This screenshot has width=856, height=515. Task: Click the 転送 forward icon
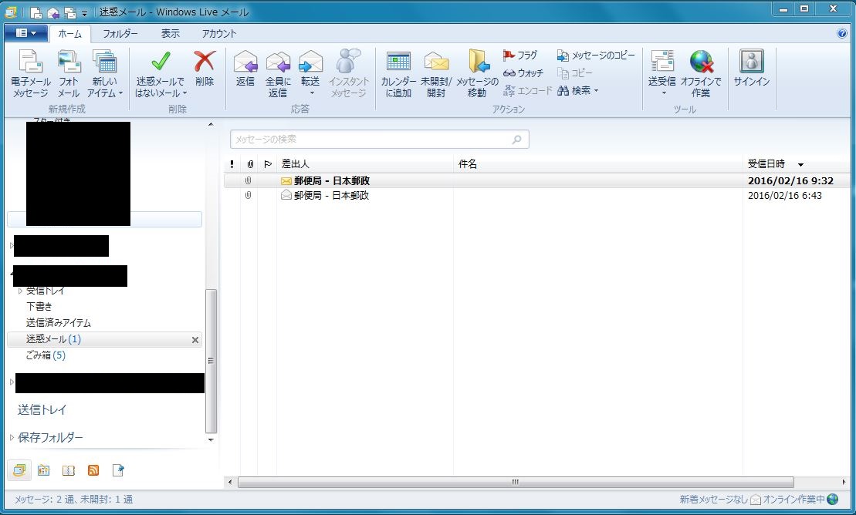click(310, 61)
